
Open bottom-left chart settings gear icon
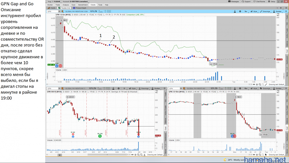tap(119, 88)
